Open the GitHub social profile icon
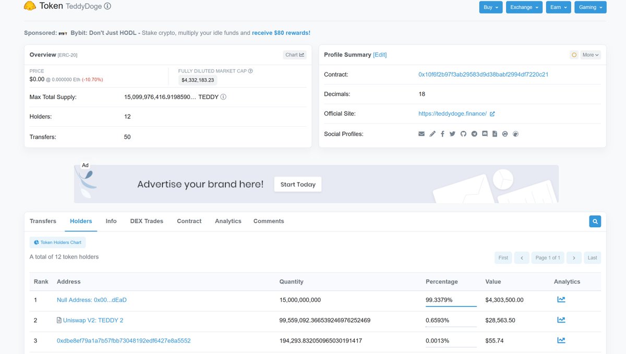This screenshot has height=354, width=626. click(x=463, y=134)
